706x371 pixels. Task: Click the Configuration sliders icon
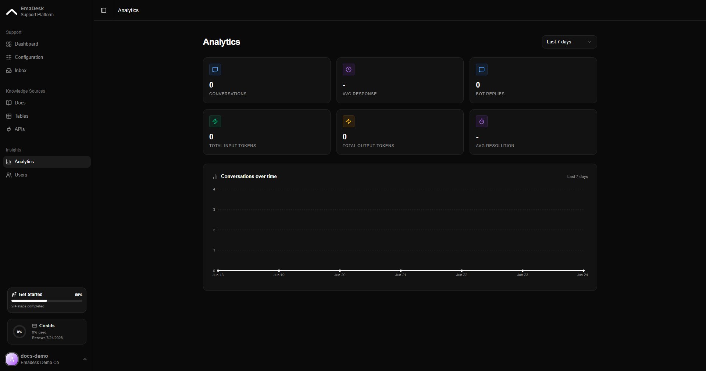tap(9, 57)
